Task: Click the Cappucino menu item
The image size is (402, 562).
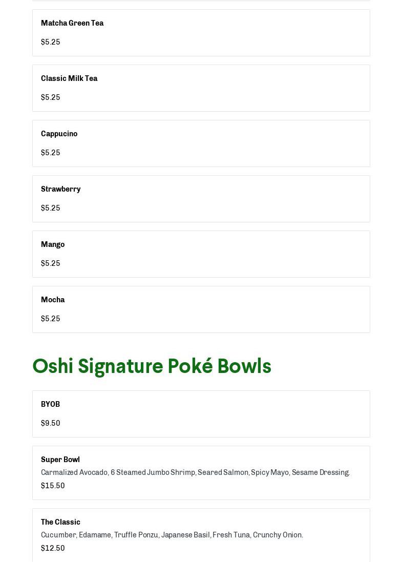Action: (201, 143)
